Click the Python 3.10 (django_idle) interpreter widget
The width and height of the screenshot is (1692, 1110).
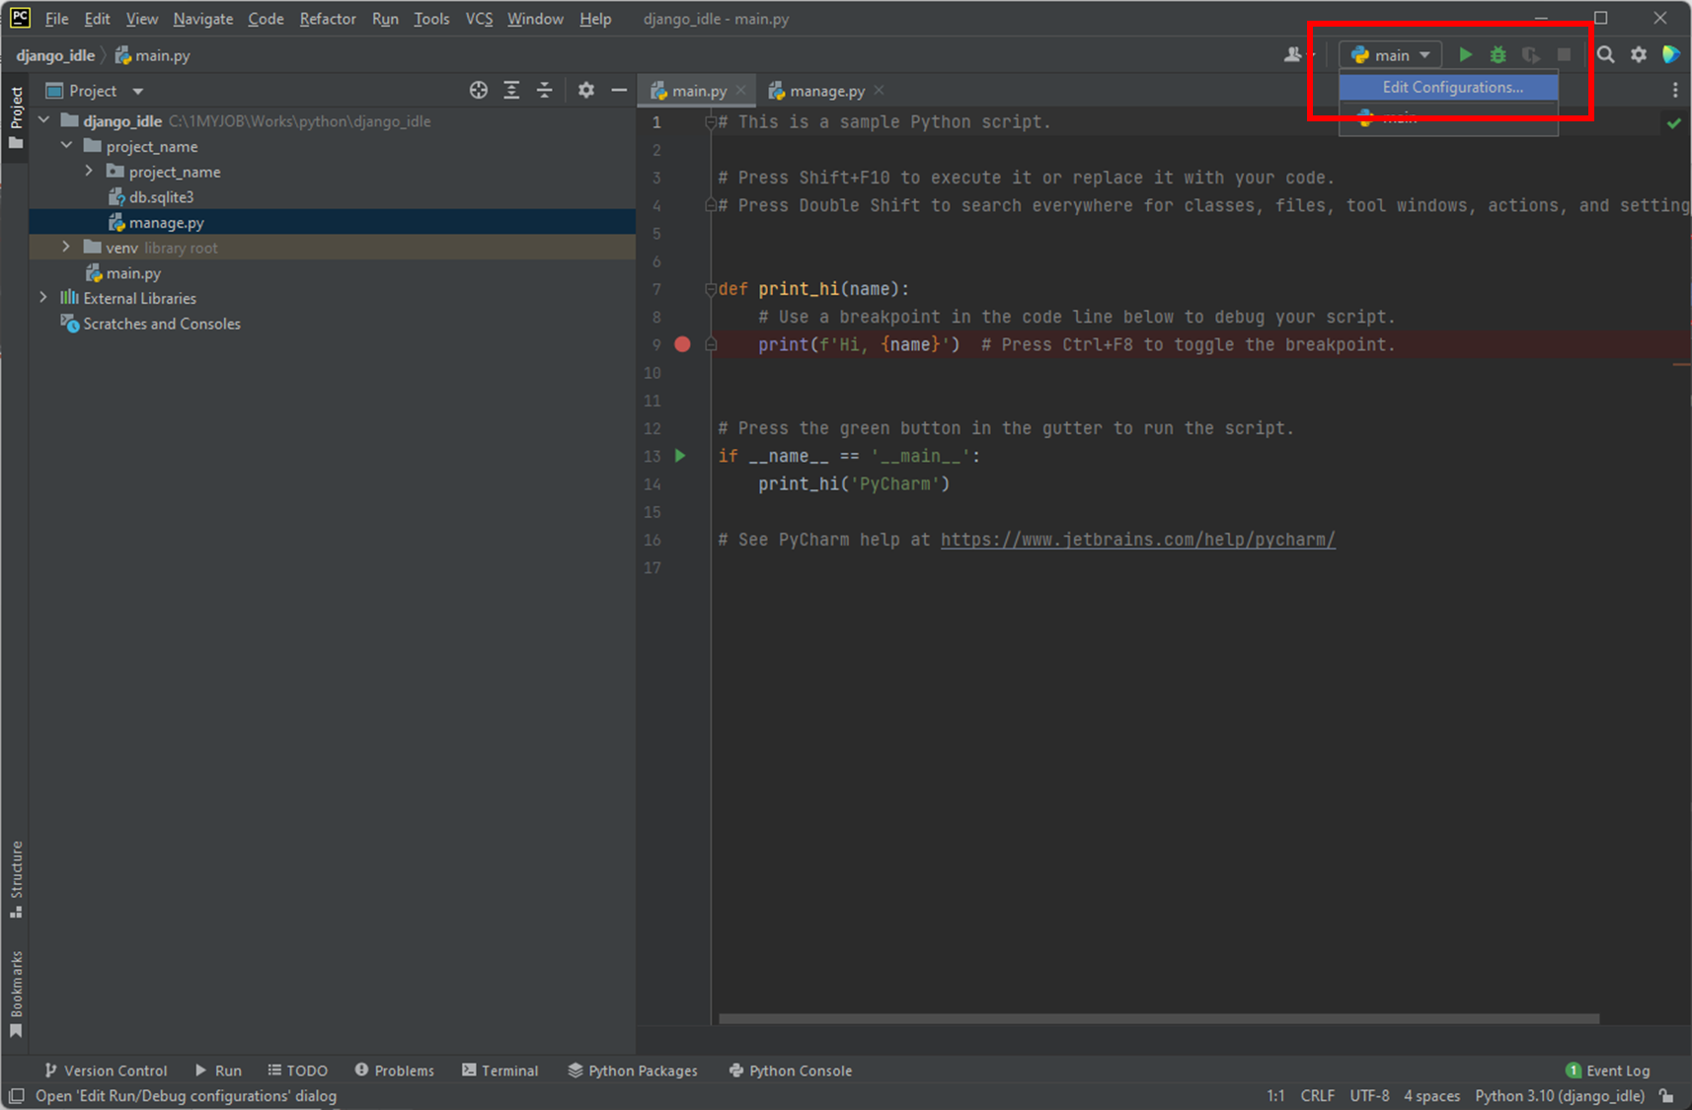pyautogui.click(x=1560, y=1096)
